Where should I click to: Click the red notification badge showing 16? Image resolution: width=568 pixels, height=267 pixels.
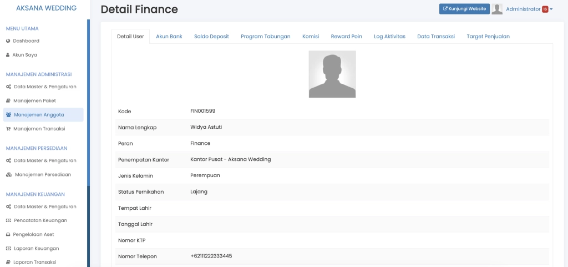pos(545,9)
